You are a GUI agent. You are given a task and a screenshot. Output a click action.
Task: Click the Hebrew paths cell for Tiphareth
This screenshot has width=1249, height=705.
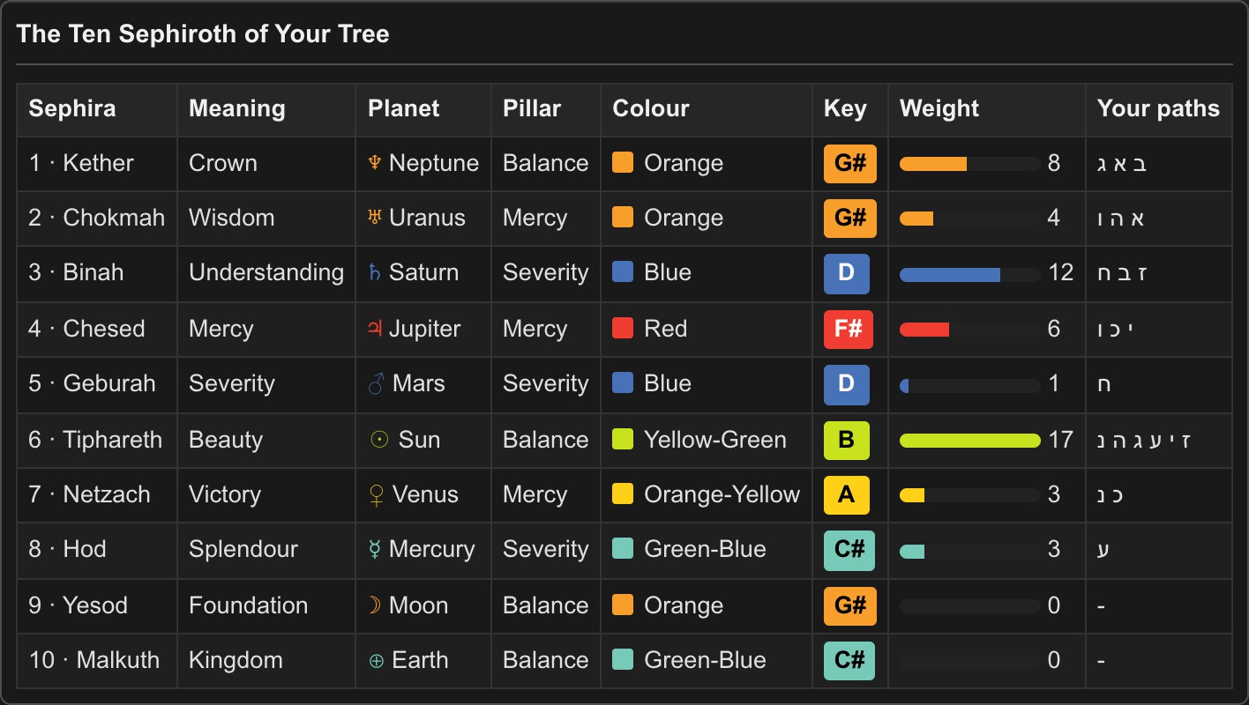click(x=1159, y=441)
